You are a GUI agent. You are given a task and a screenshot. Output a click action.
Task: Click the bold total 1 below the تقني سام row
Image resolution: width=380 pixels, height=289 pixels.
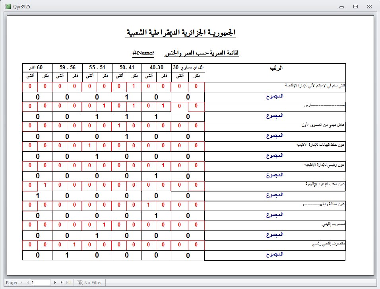pyautogui.click(x=126, y=97)
